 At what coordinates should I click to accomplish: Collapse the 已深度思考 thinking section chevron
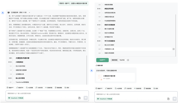pos(29,12)
